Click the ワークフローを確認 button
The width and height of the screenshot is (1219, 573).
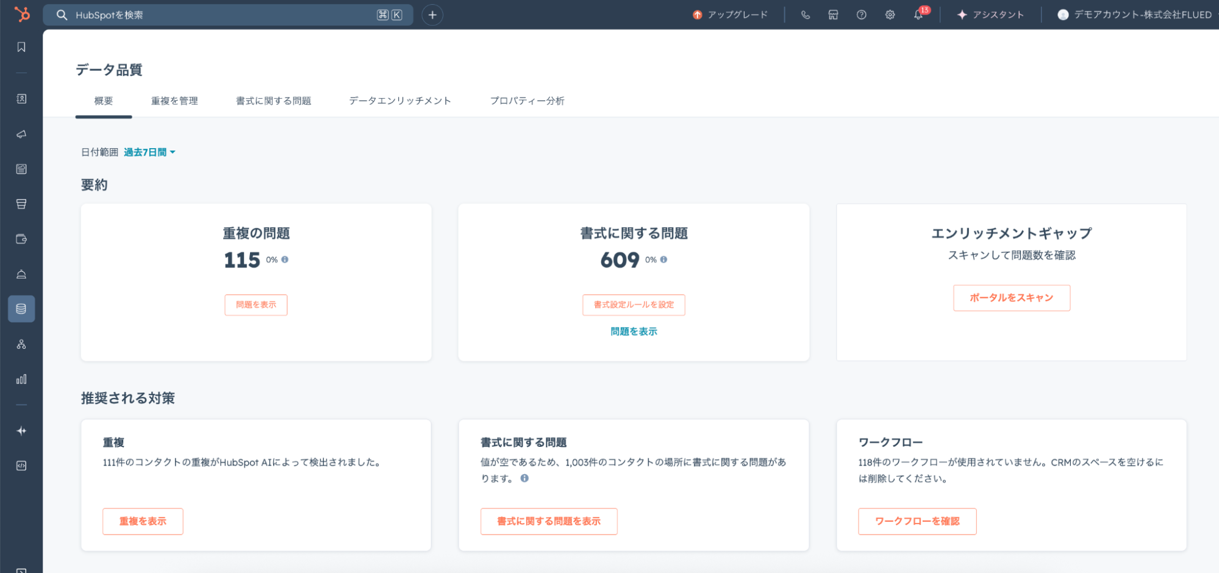click(917, 521)
